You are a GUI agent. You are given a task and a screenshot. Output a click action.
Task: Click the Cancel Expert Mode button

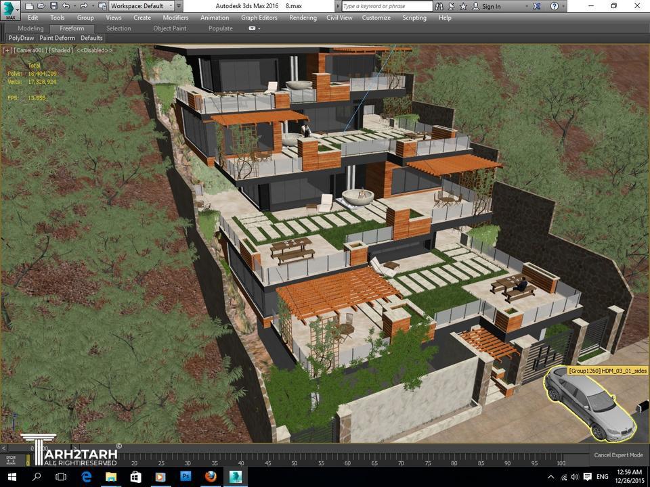[618, 455]
